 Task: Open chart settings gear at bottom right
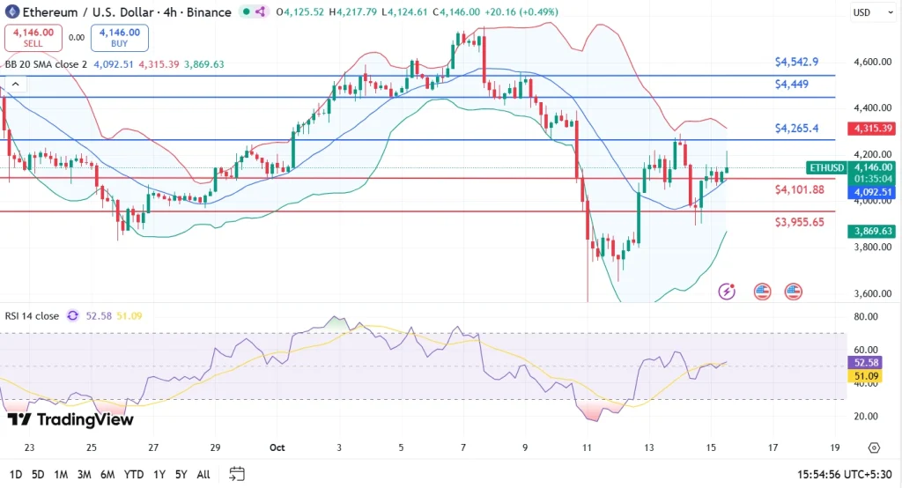873,447
